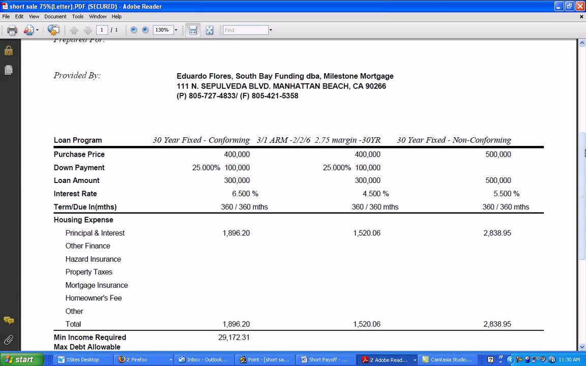Switch to Camtasia Studio taskbar button
The height and width of the screenshot is (366, 586).
point(448,360)
